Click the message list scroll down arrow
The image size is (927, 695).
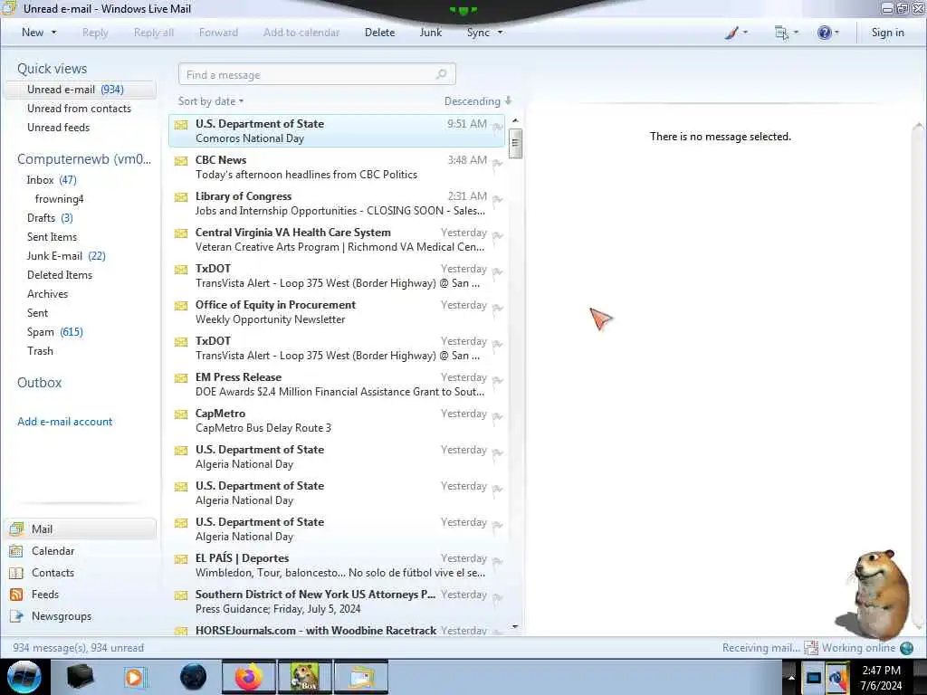click(515, 626)
